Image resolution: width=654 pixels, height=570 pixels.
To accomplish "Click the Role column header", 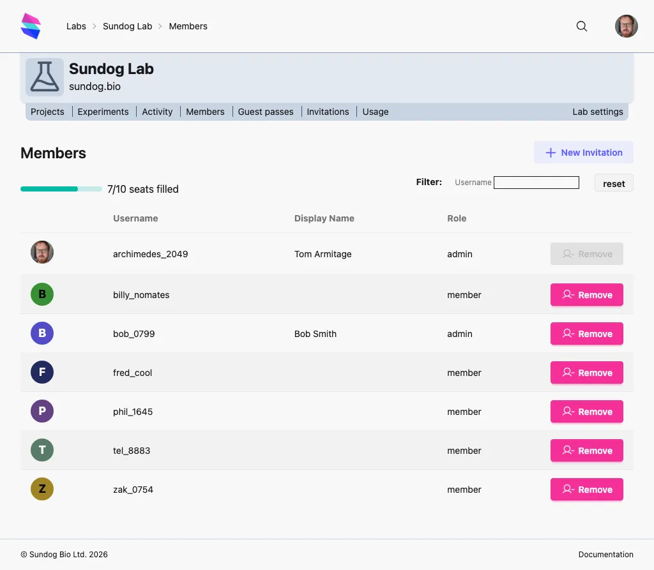I will (457, 218).
